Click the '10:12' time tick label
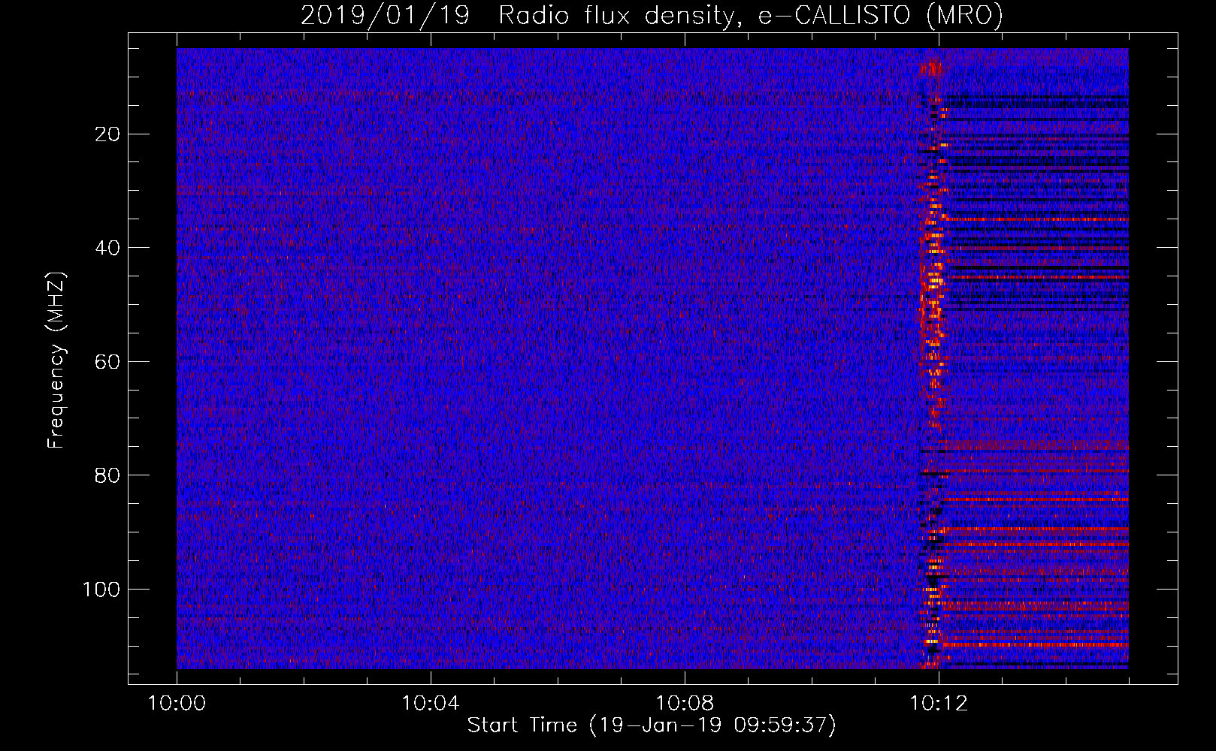 tap(939, 704)
